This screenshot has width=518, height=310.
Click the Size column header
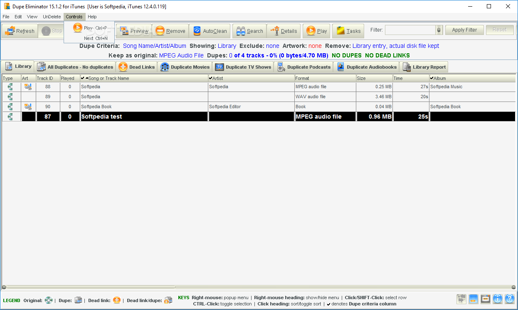click(x=374, y=78)
